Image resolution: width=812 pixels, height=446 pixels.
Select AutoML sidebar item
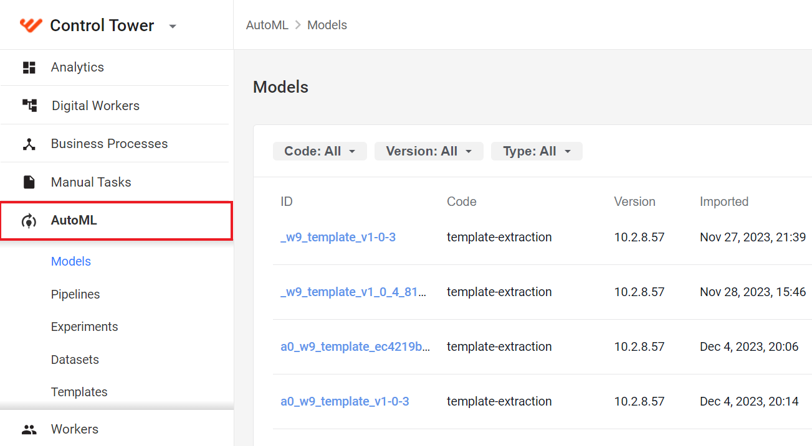click(116, 220)
